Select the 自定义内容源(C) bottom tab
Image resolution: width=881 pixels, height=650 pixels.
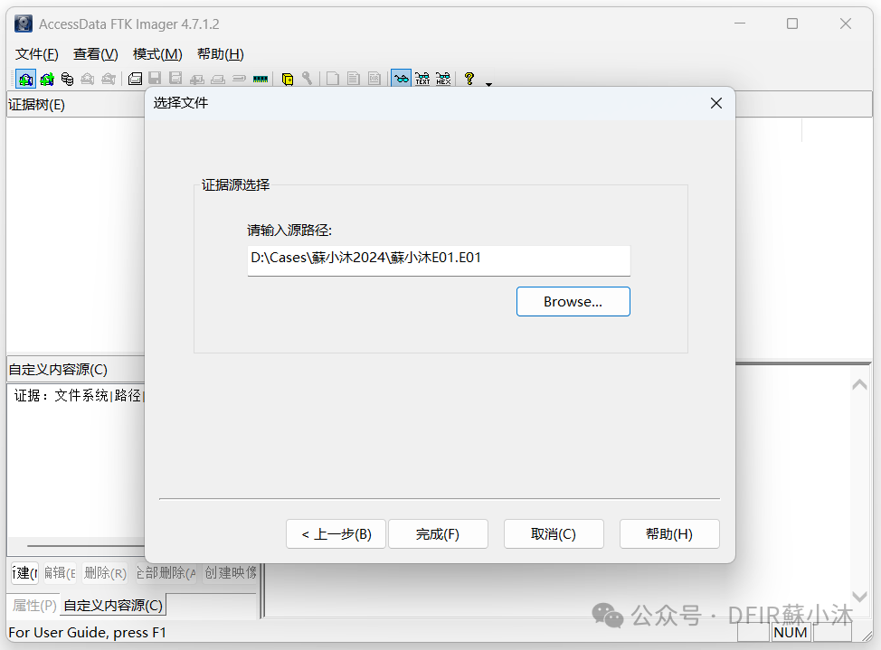[x=113, y=605]
